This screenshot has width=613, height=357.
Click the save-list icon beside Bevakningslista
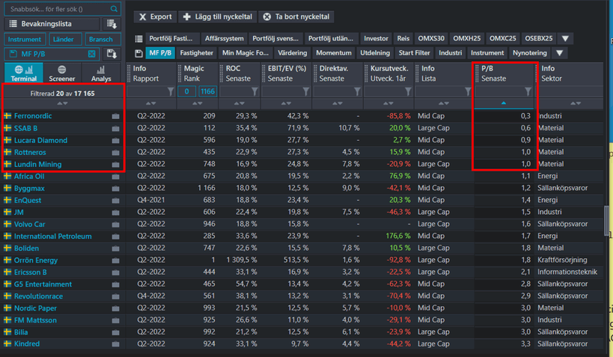tap(112, 24)
